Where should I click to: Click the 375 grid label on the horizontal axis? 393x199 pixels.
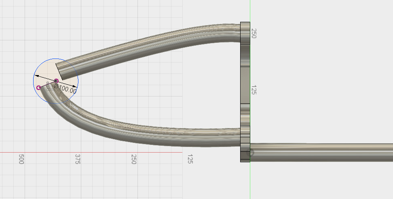tap(78, 159)
